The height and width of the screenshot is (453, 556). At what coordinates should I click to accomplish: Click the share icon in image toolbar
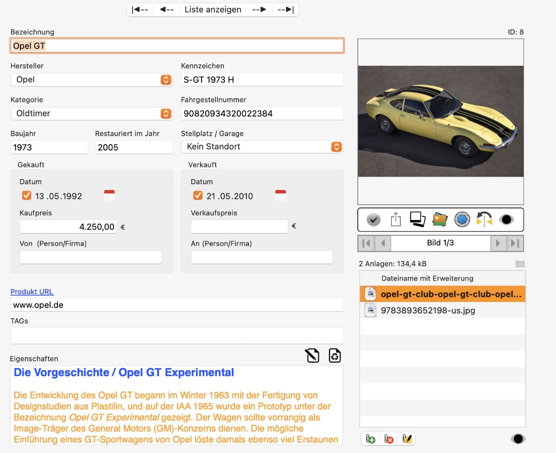coord(396,219)
